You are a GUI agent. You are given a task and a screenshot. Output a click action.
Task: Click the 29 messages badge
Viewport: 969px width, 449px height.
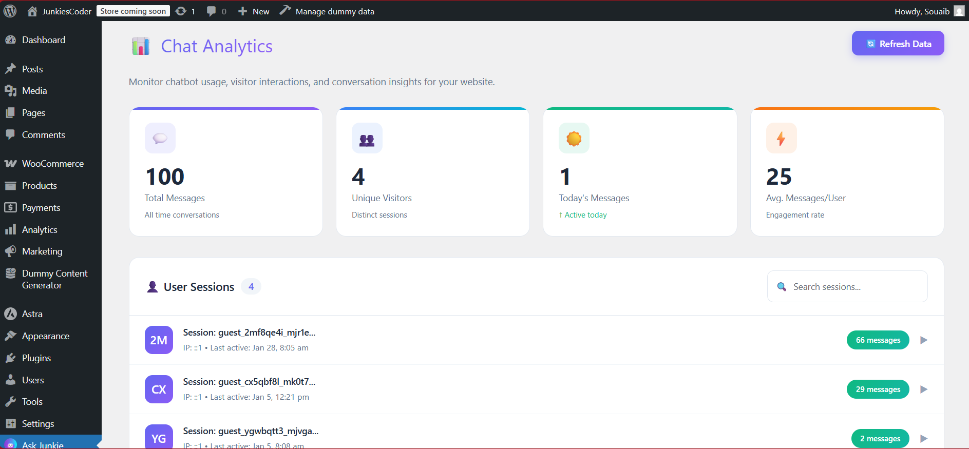878,389
